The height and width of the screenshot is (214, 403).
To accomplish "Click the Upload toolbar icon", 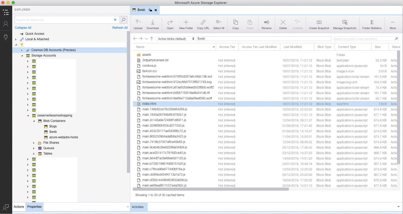I will point(138,22).
